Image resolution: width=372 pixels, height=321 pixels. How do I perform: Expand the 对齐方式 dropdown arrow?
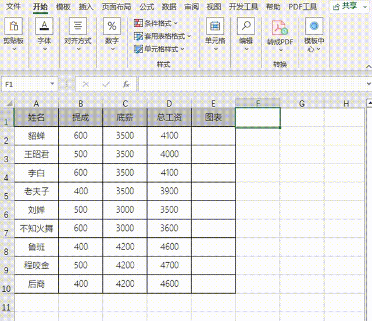pos(78,49)
